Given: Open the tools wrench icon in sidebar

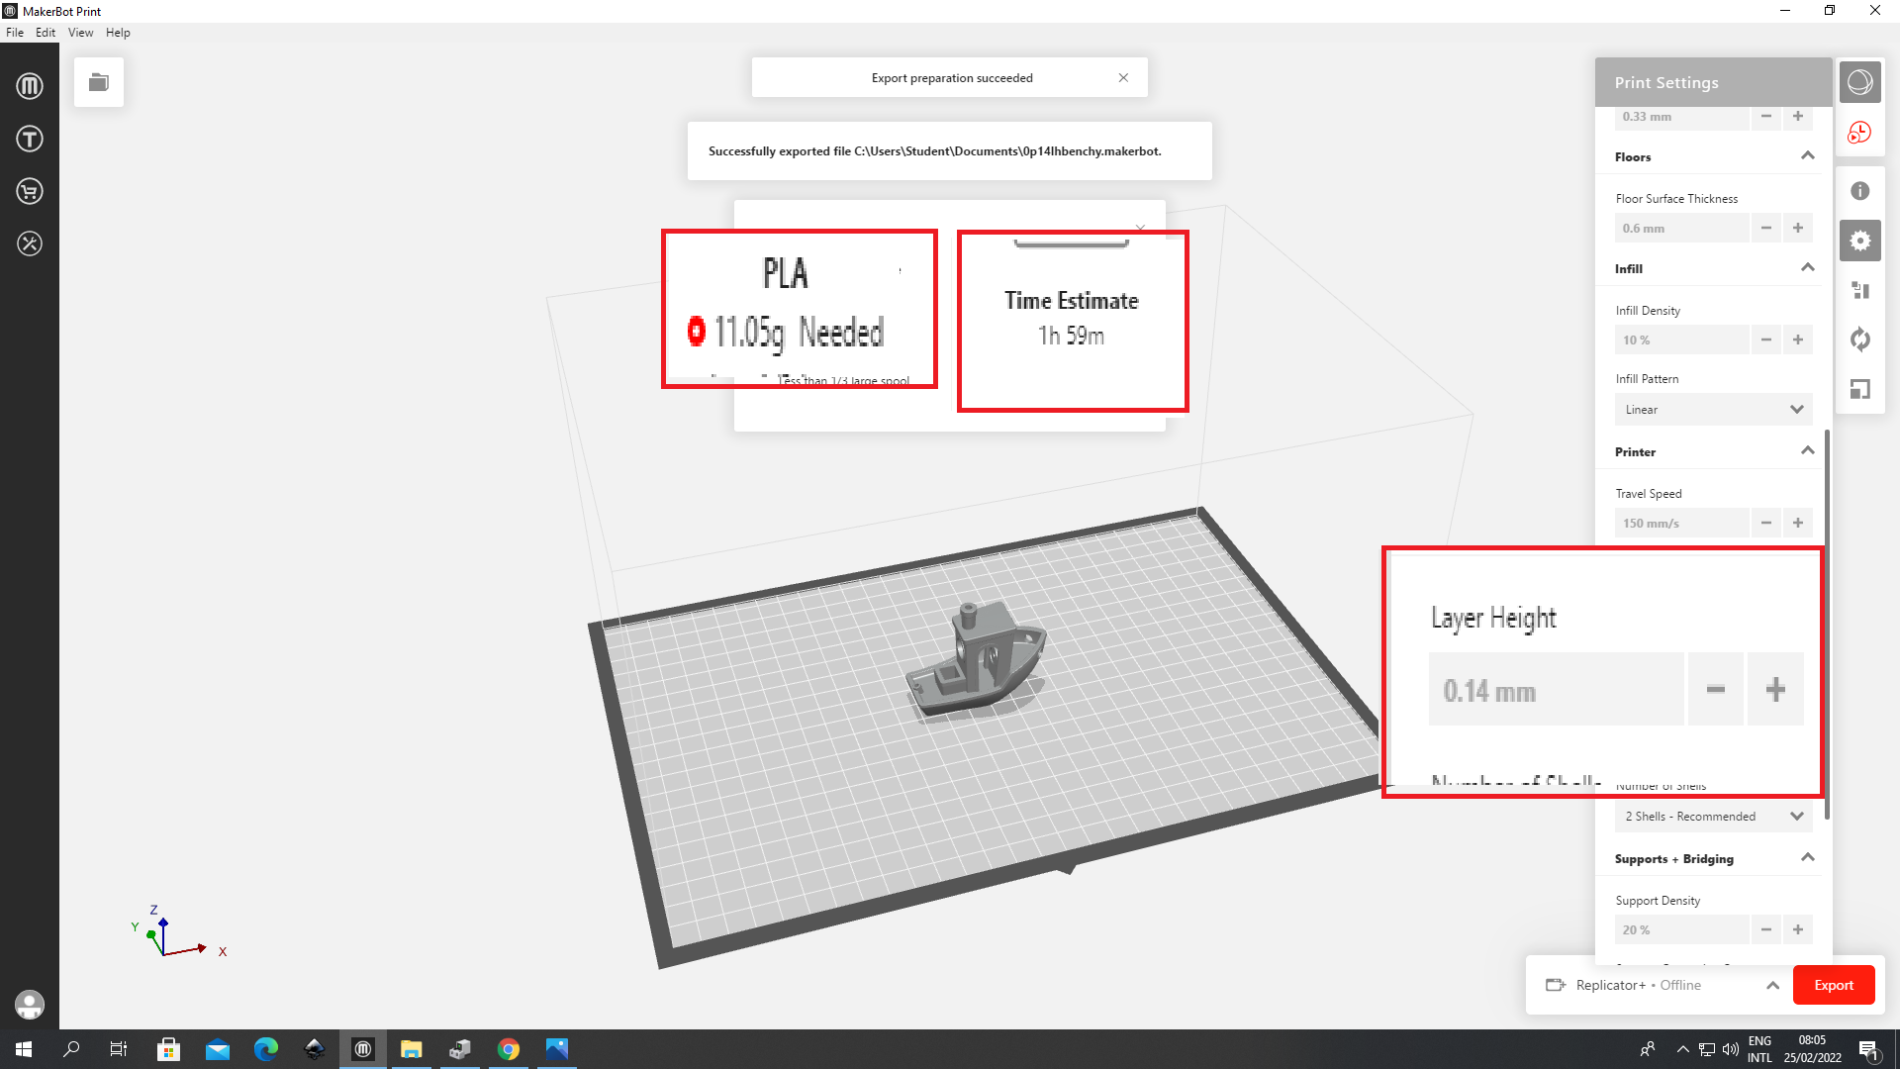Looking at the screenshot, I should tap(30, 243).
